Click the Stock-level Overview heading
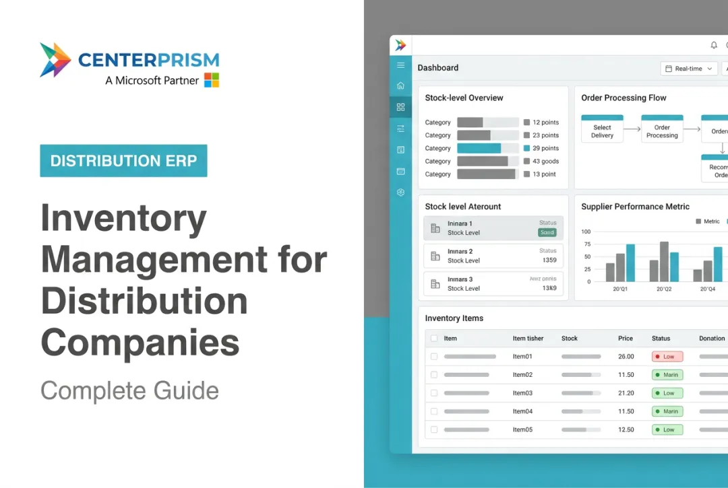The width and height of the screenshot is (728, 488). pos(464,98)
